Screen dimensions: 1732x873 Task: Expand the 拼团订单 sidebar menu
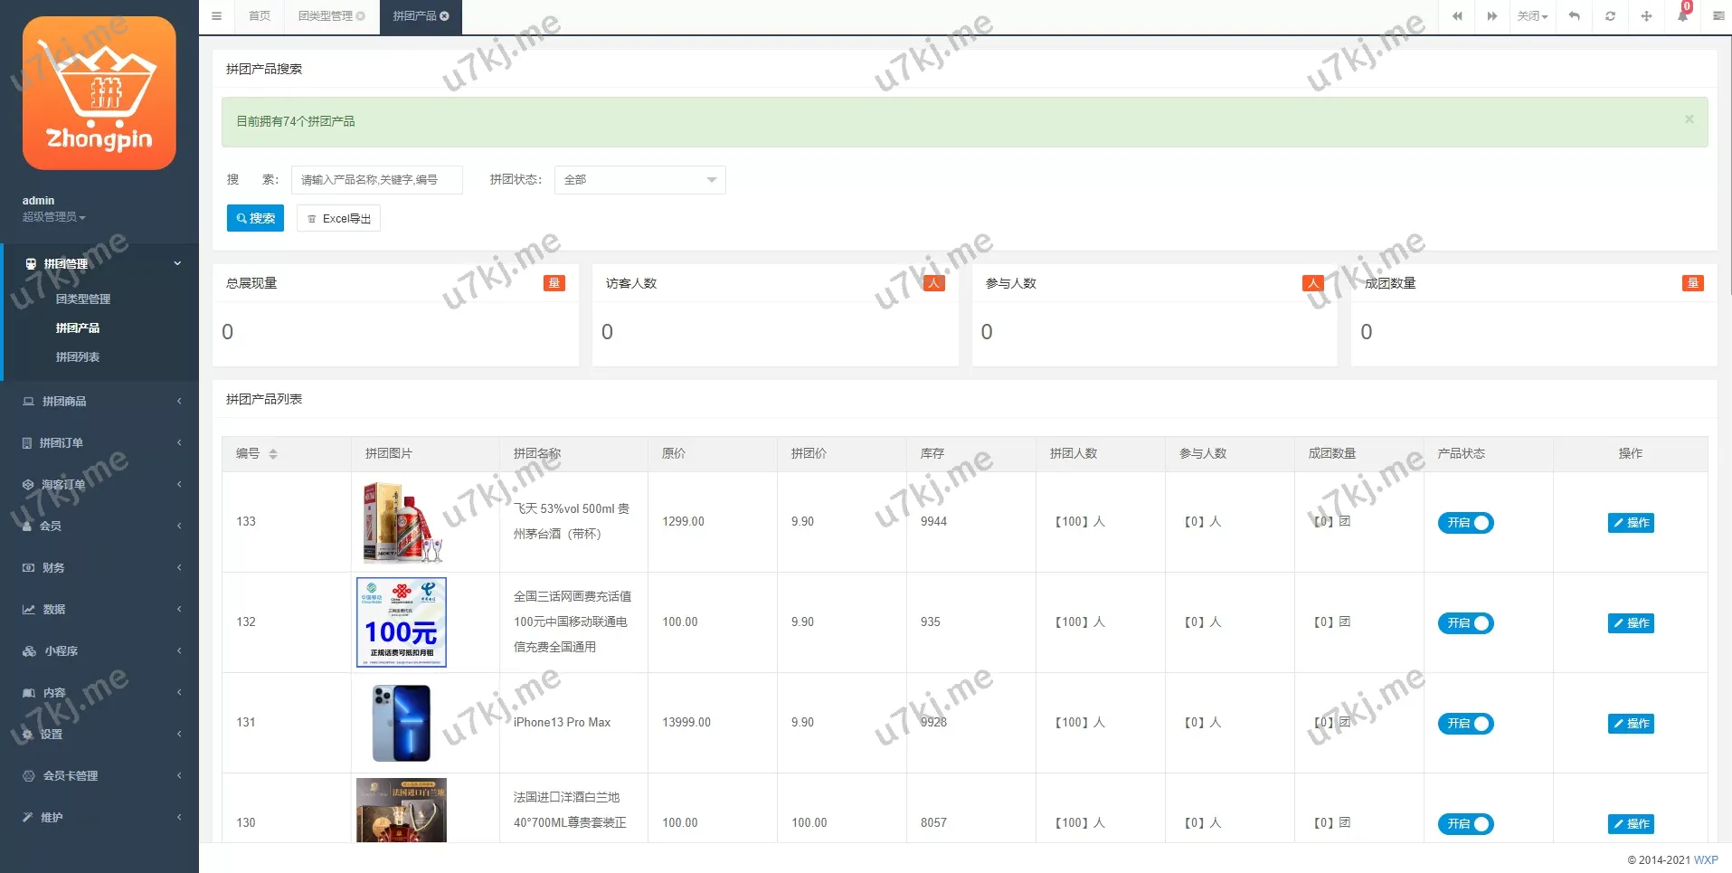point(99,443)
